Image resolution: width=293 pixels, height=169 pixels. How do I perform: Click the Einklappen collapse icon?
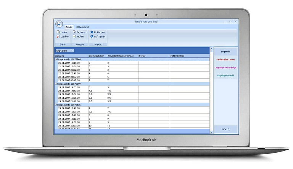(x=92, y=32)
